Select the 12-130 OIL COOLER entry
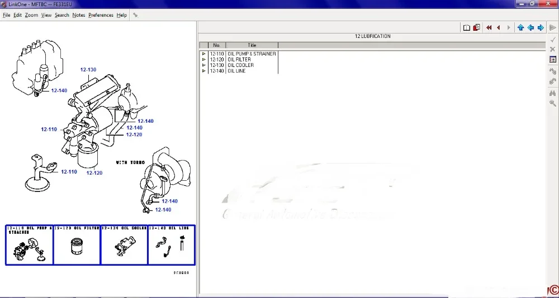 tap(240, 65)
